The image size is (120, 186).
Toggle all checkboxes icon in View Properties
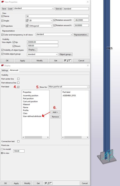click(x=68, y=61)
